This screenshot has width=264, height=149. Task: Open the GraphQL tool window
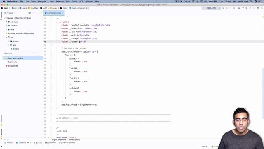click(9, 143)
